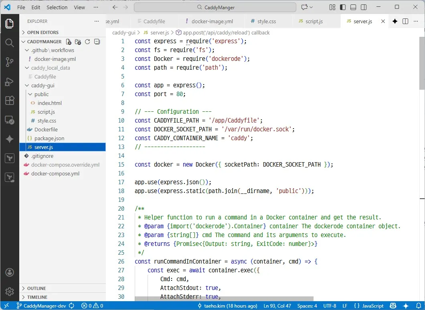Click the vertical editor scrollbar thumb

point(422,63)
